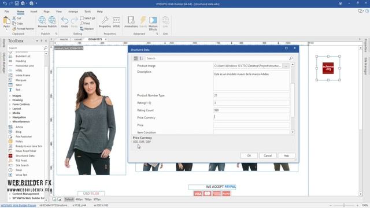Browse for Product Image with ellipsis button
The height and width of the screenshot is (208, 370).
pyautogui.click(x=286, y=66)
